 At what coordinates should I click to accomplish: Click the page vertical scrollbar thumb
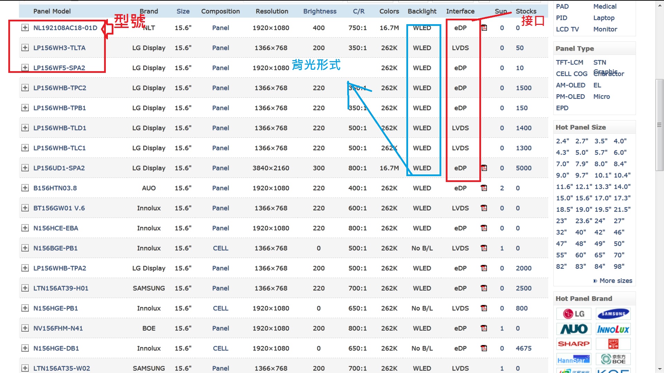(x=660, y=125)
